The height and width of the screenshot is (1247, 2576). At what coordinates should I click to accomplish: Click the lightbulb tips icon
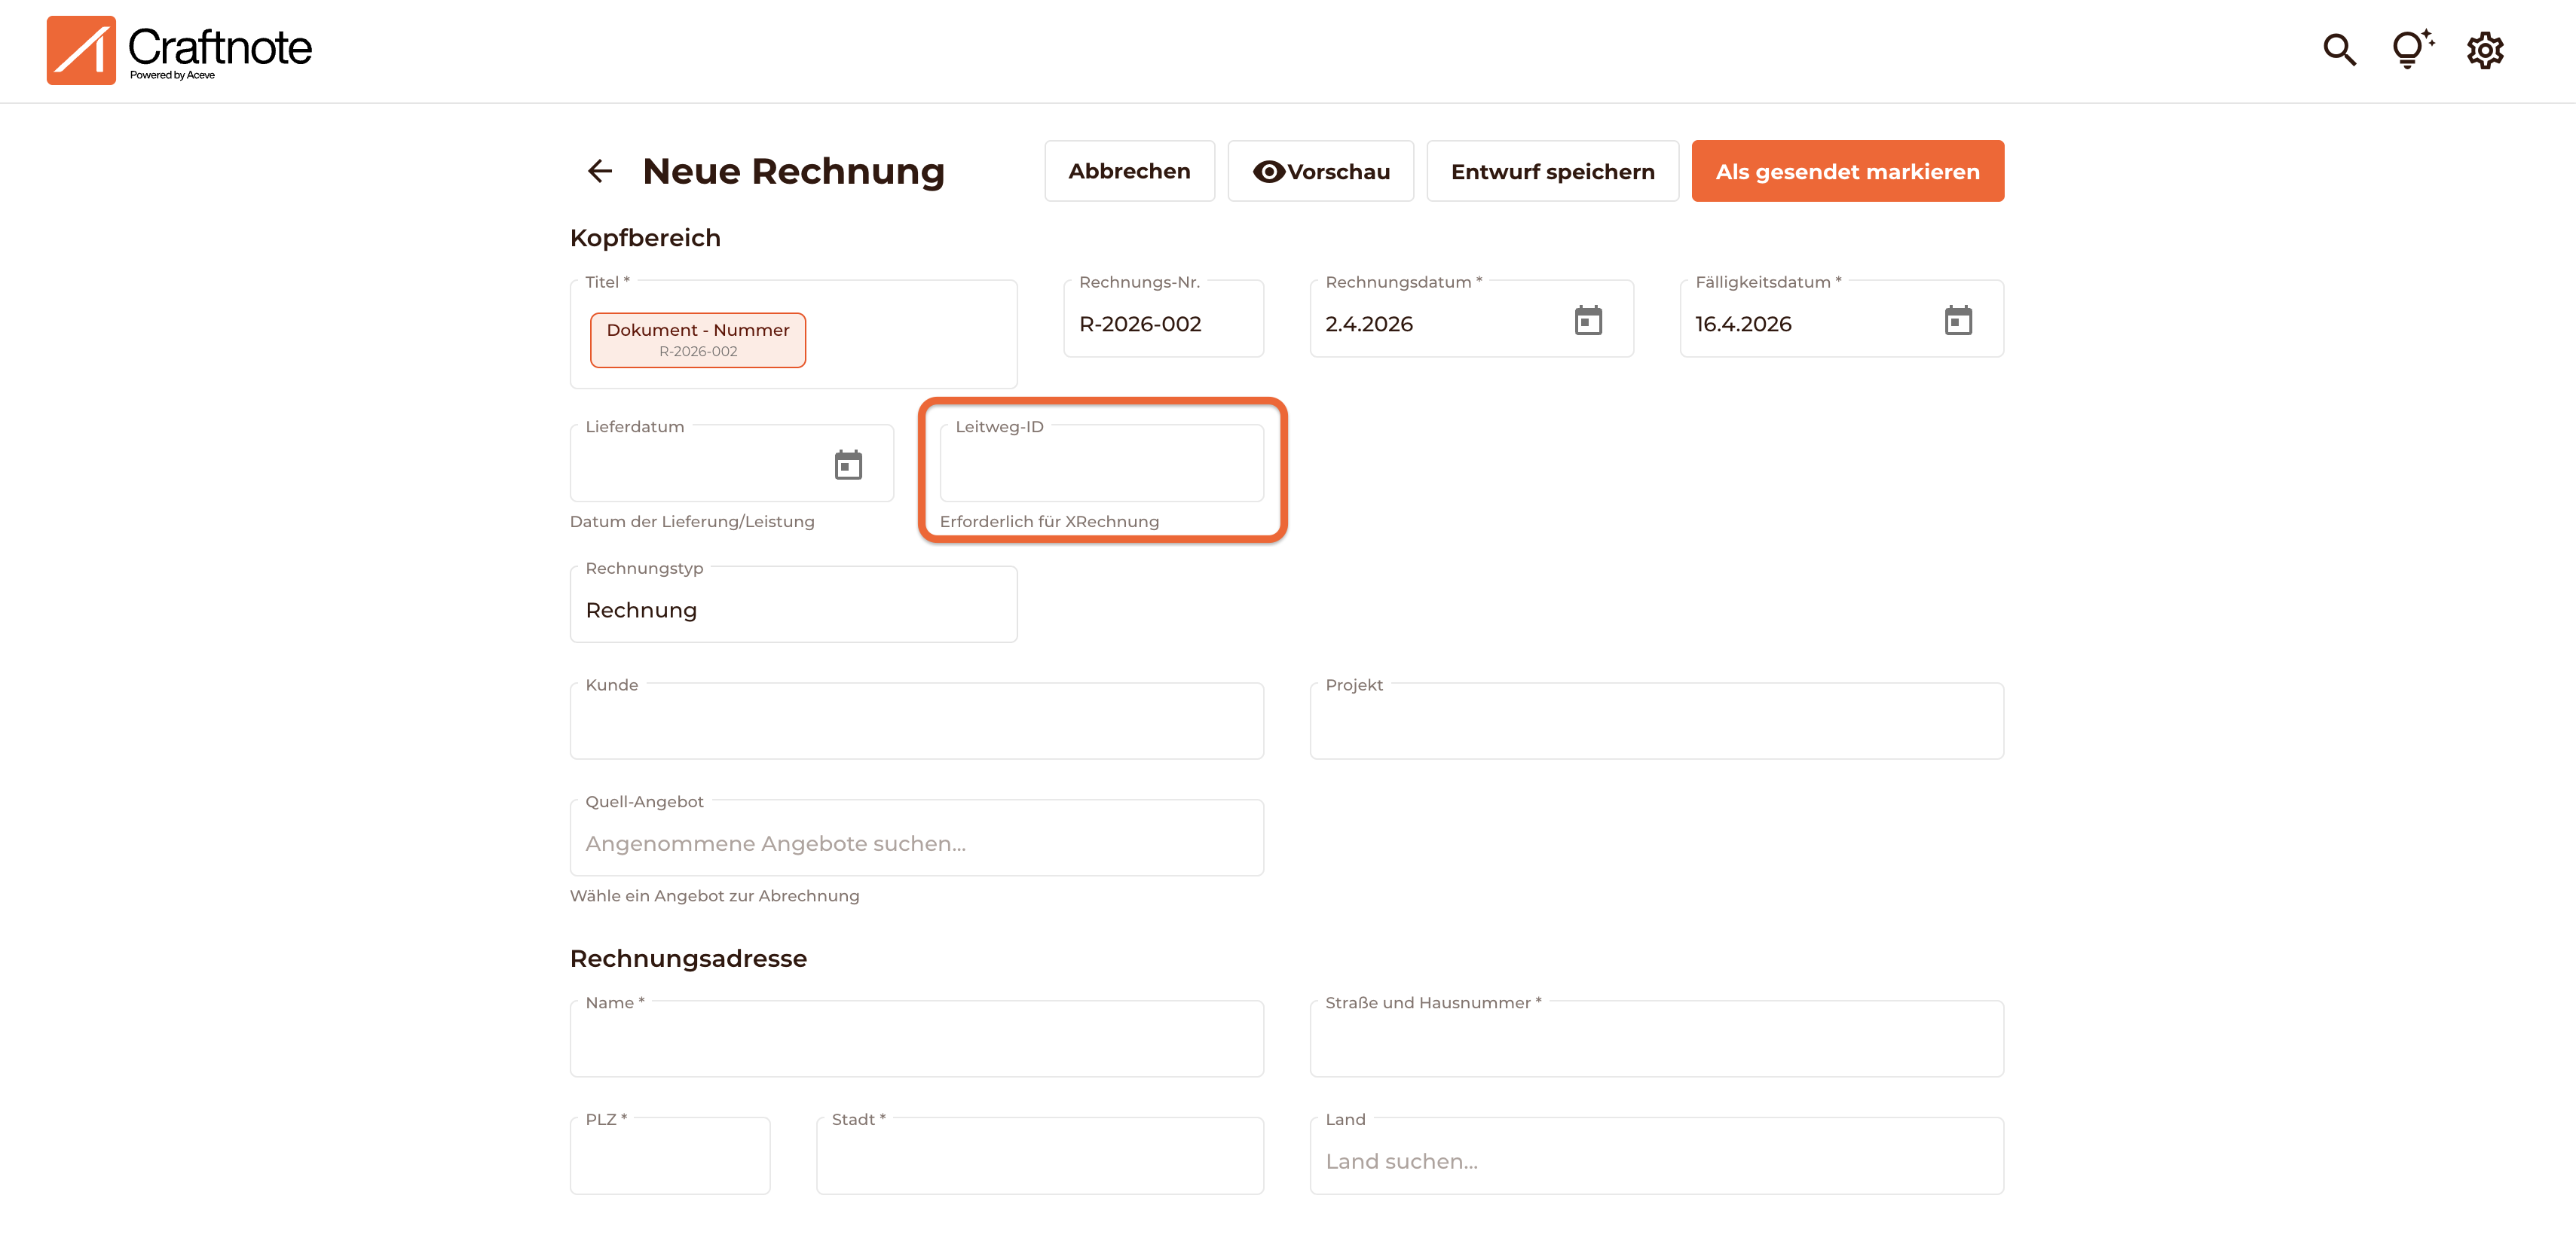click(2411, 50)
